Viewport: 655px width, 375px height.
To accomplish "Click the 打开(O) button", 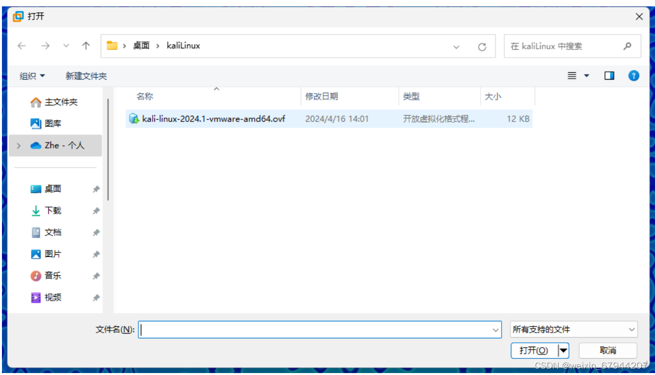I will [x=534, y=351].
